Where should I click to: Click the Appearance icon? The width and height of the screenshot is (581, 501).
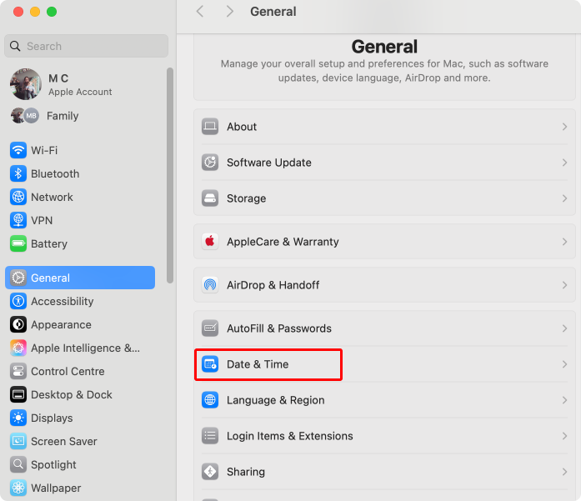coord(18,324)
